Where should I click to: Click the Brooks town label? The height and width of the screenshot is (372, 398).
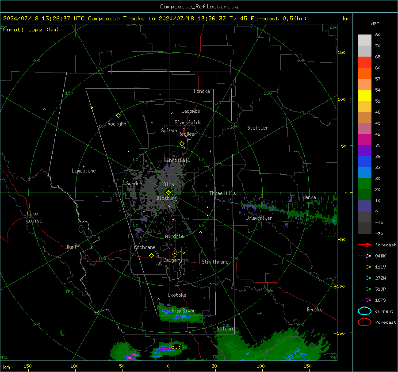point(314,310)
